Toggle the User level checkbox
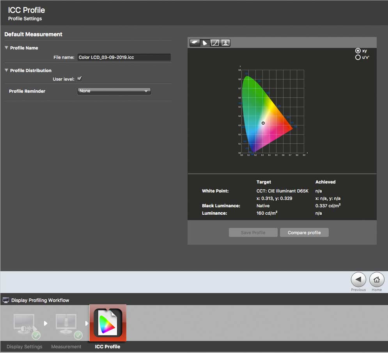Screen dimensions: 388x353 (79, 79)
